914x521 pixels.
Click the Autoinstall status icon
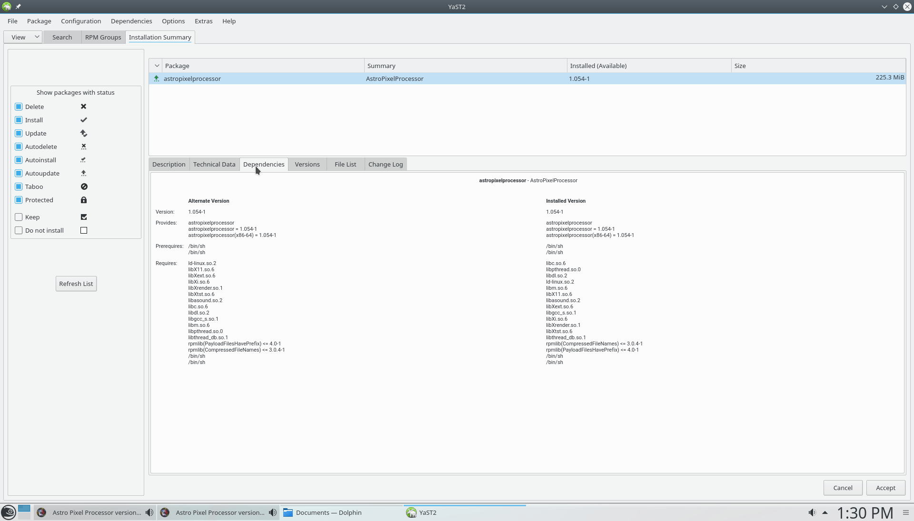click(84, 160)
